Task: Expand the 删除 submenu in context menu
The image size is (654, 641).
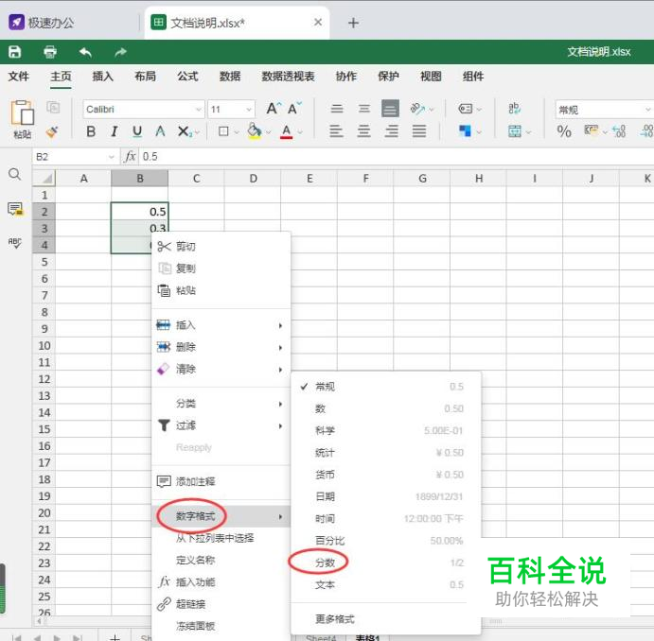Action: 221,347
